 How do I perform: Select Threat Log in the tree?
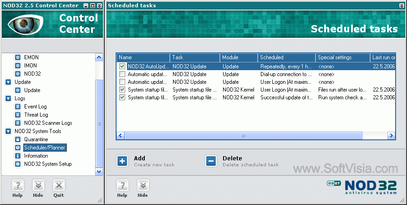coord(36,115)
